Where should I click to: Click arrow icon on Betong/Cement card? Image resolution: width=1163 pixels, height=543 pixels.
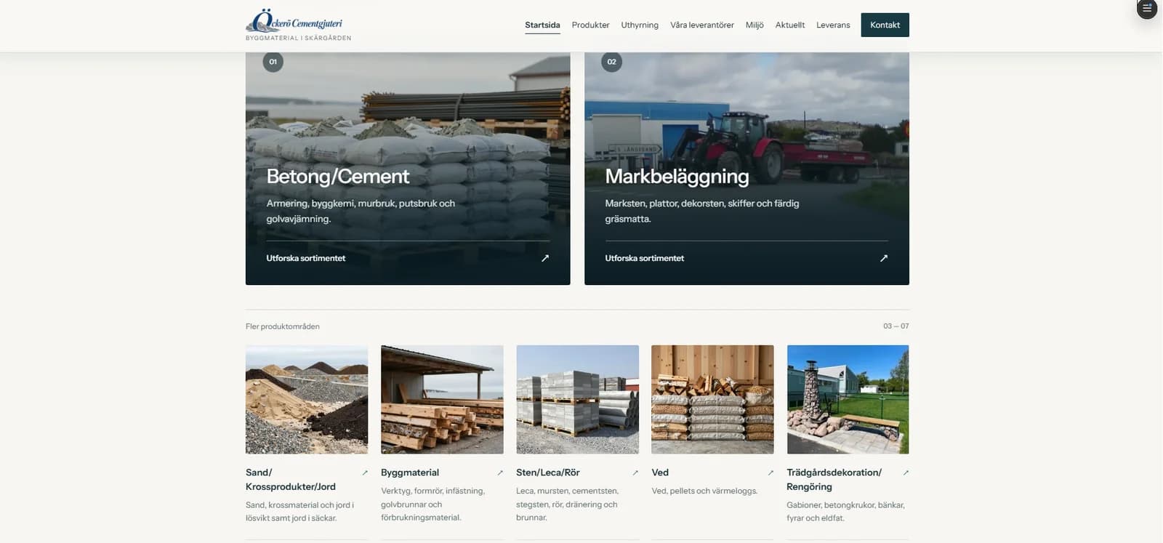tap(545, 258)
